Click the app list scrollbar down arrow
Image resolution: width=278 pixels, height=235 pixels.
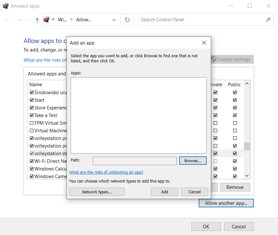[247, 176]
